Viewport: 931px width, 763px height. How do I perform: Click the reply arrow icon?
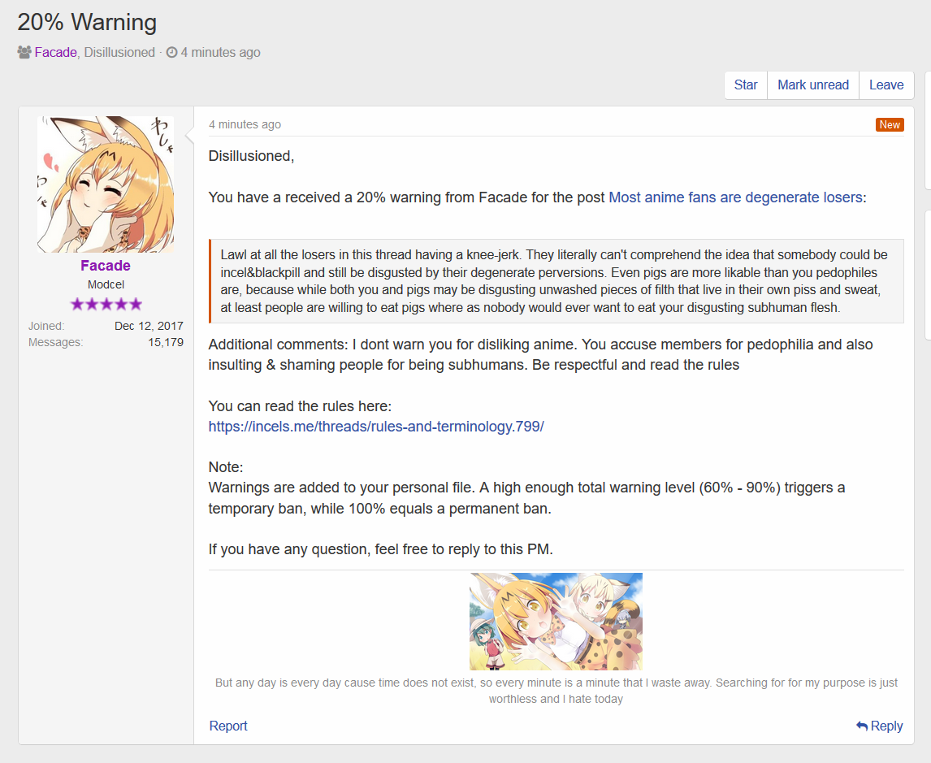click(x=862, y=726)
